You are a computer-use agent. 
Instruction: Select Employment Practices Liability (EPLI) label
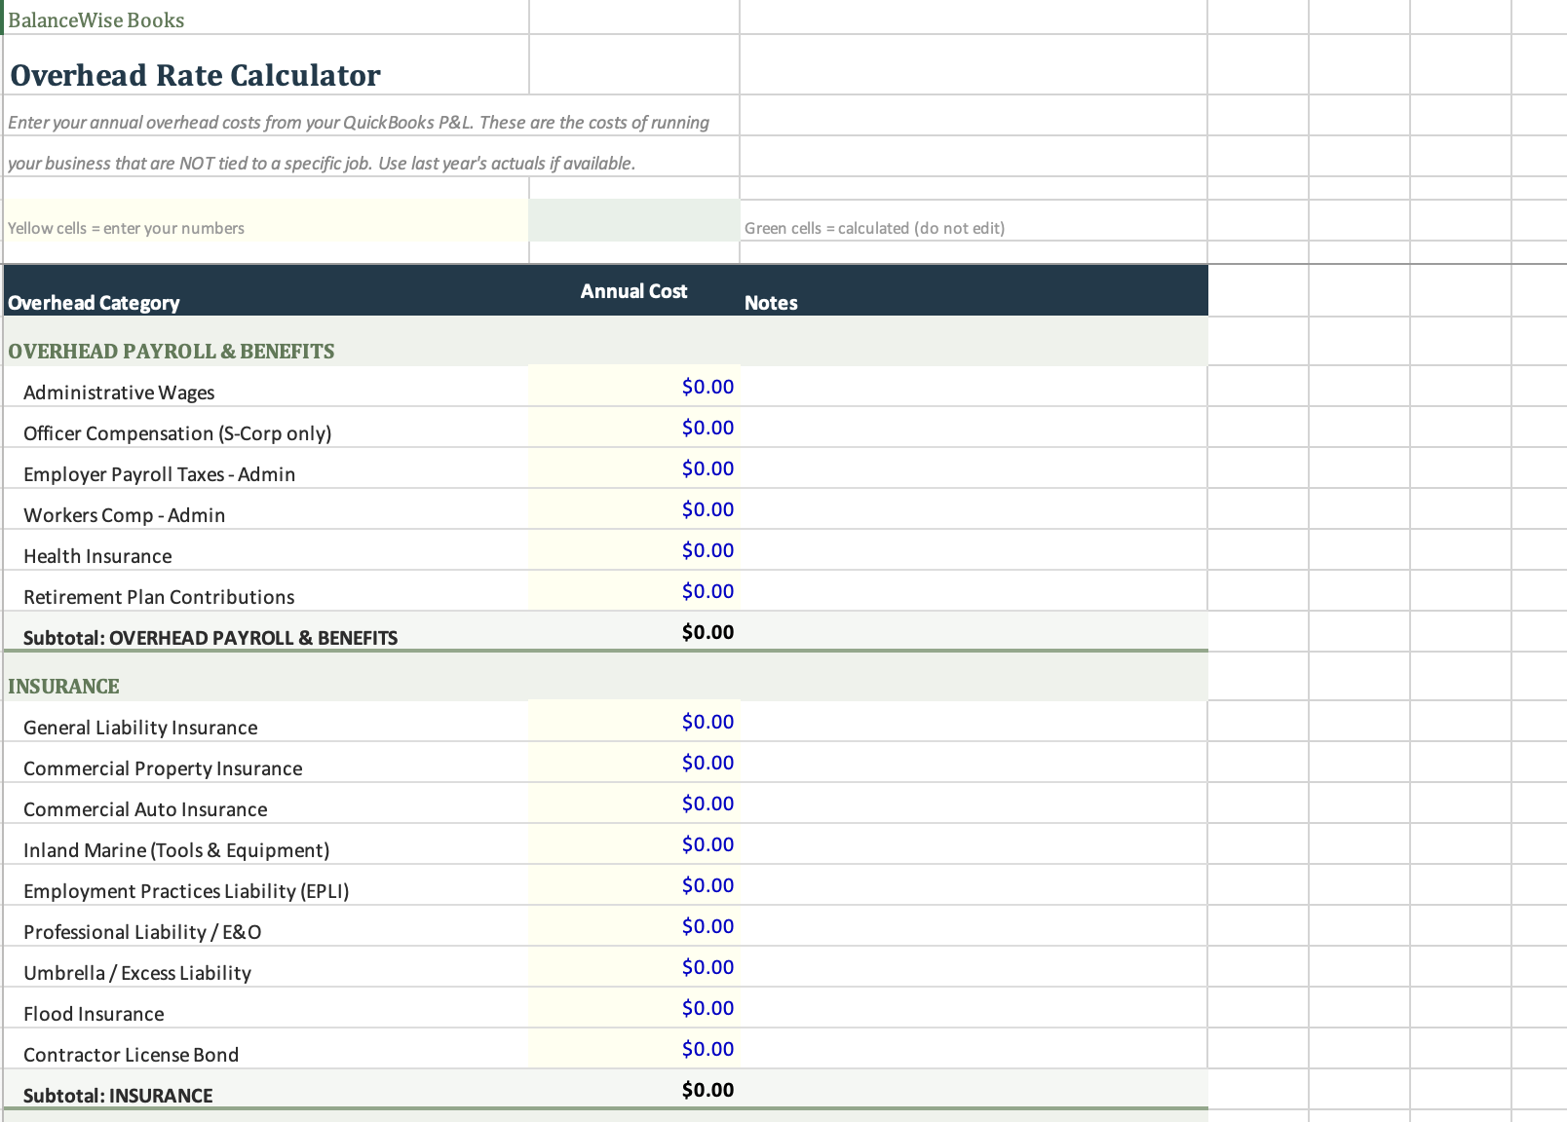[186, 891]
